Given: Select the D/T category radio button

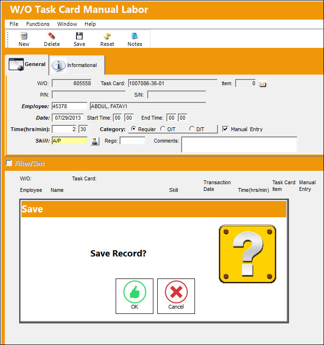Looking at the screenshot, I should point(192,129).
